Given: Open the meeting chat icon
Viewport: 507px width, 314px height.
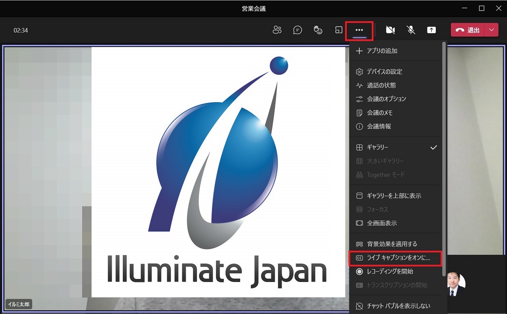Looking at the screenshot, I should (297, 30).
